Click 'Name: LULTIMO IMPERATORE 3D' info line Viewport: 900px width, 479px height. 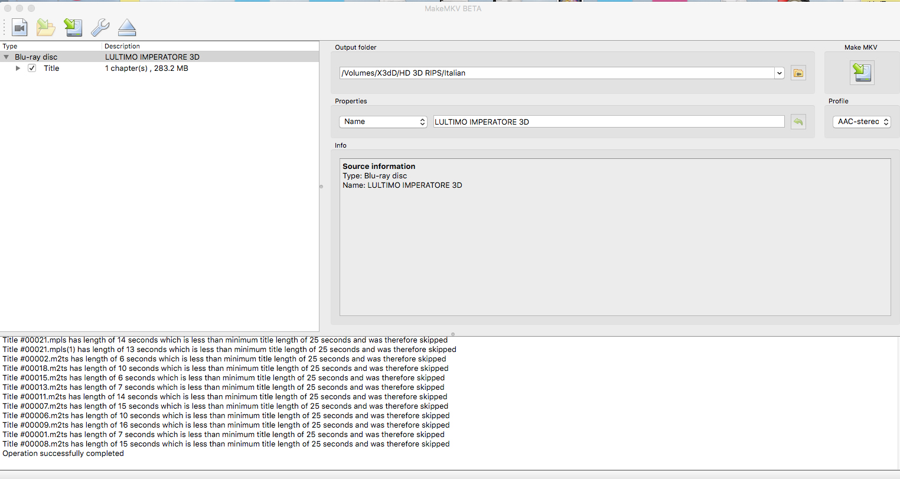(402, 185)
